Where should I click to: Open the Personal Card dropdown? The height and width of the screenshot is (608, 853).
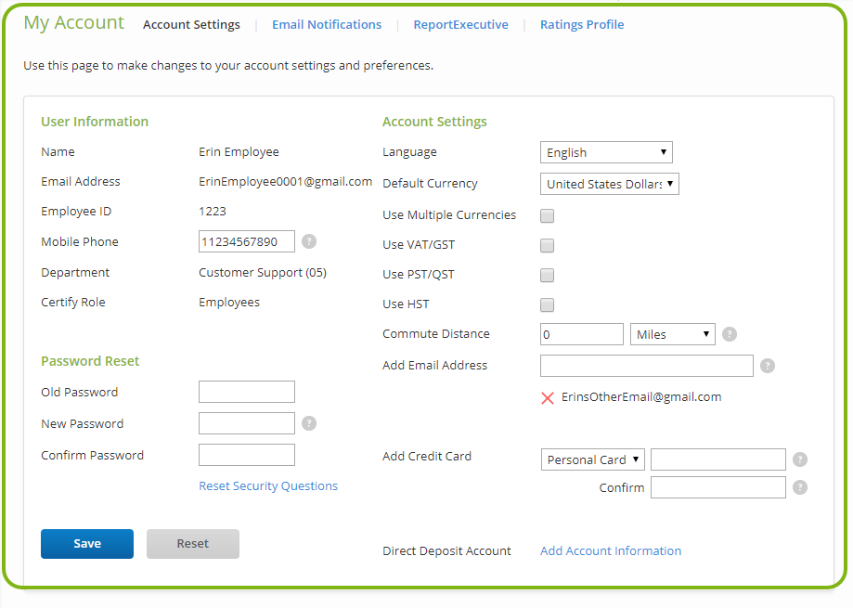point(592,459)
